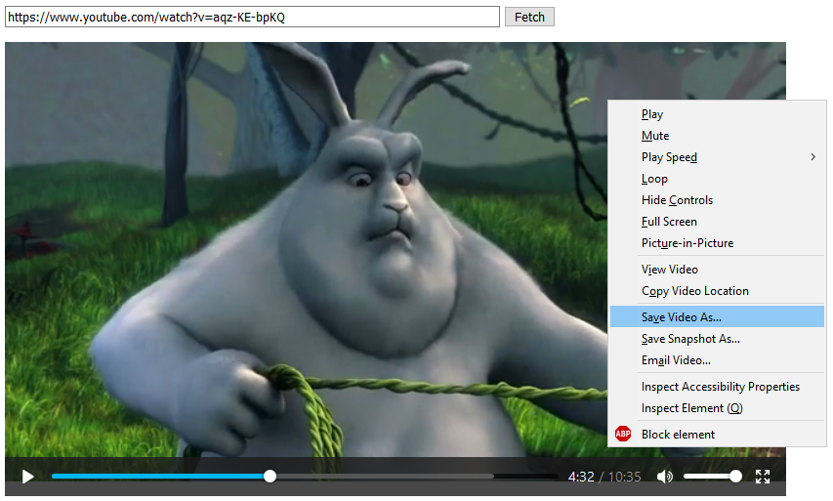
Task: Click the 10:35 total duration text
Action: 624,477
